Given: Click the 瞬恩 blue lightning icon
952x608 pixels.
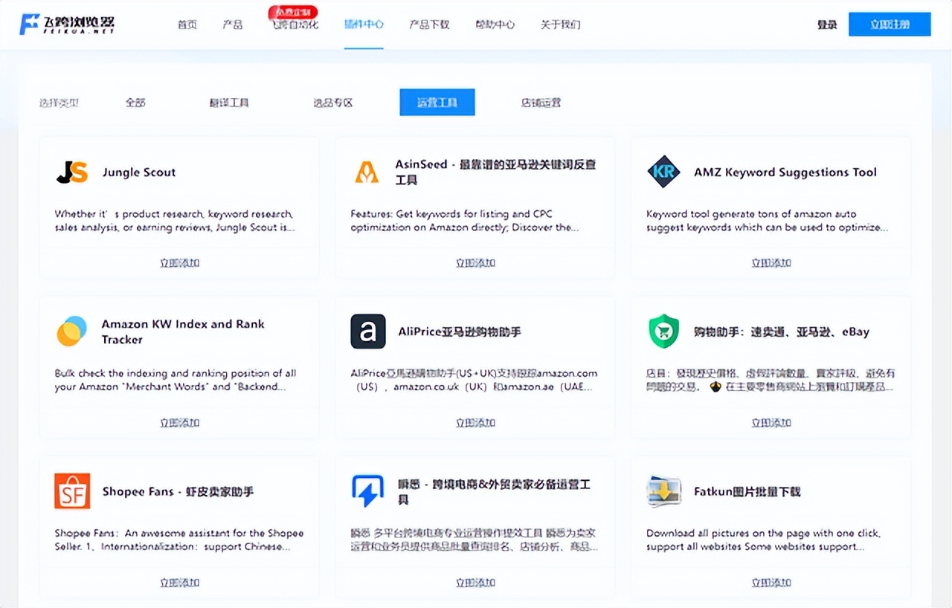Looking at the screenshot, I should tap(367, 491).
